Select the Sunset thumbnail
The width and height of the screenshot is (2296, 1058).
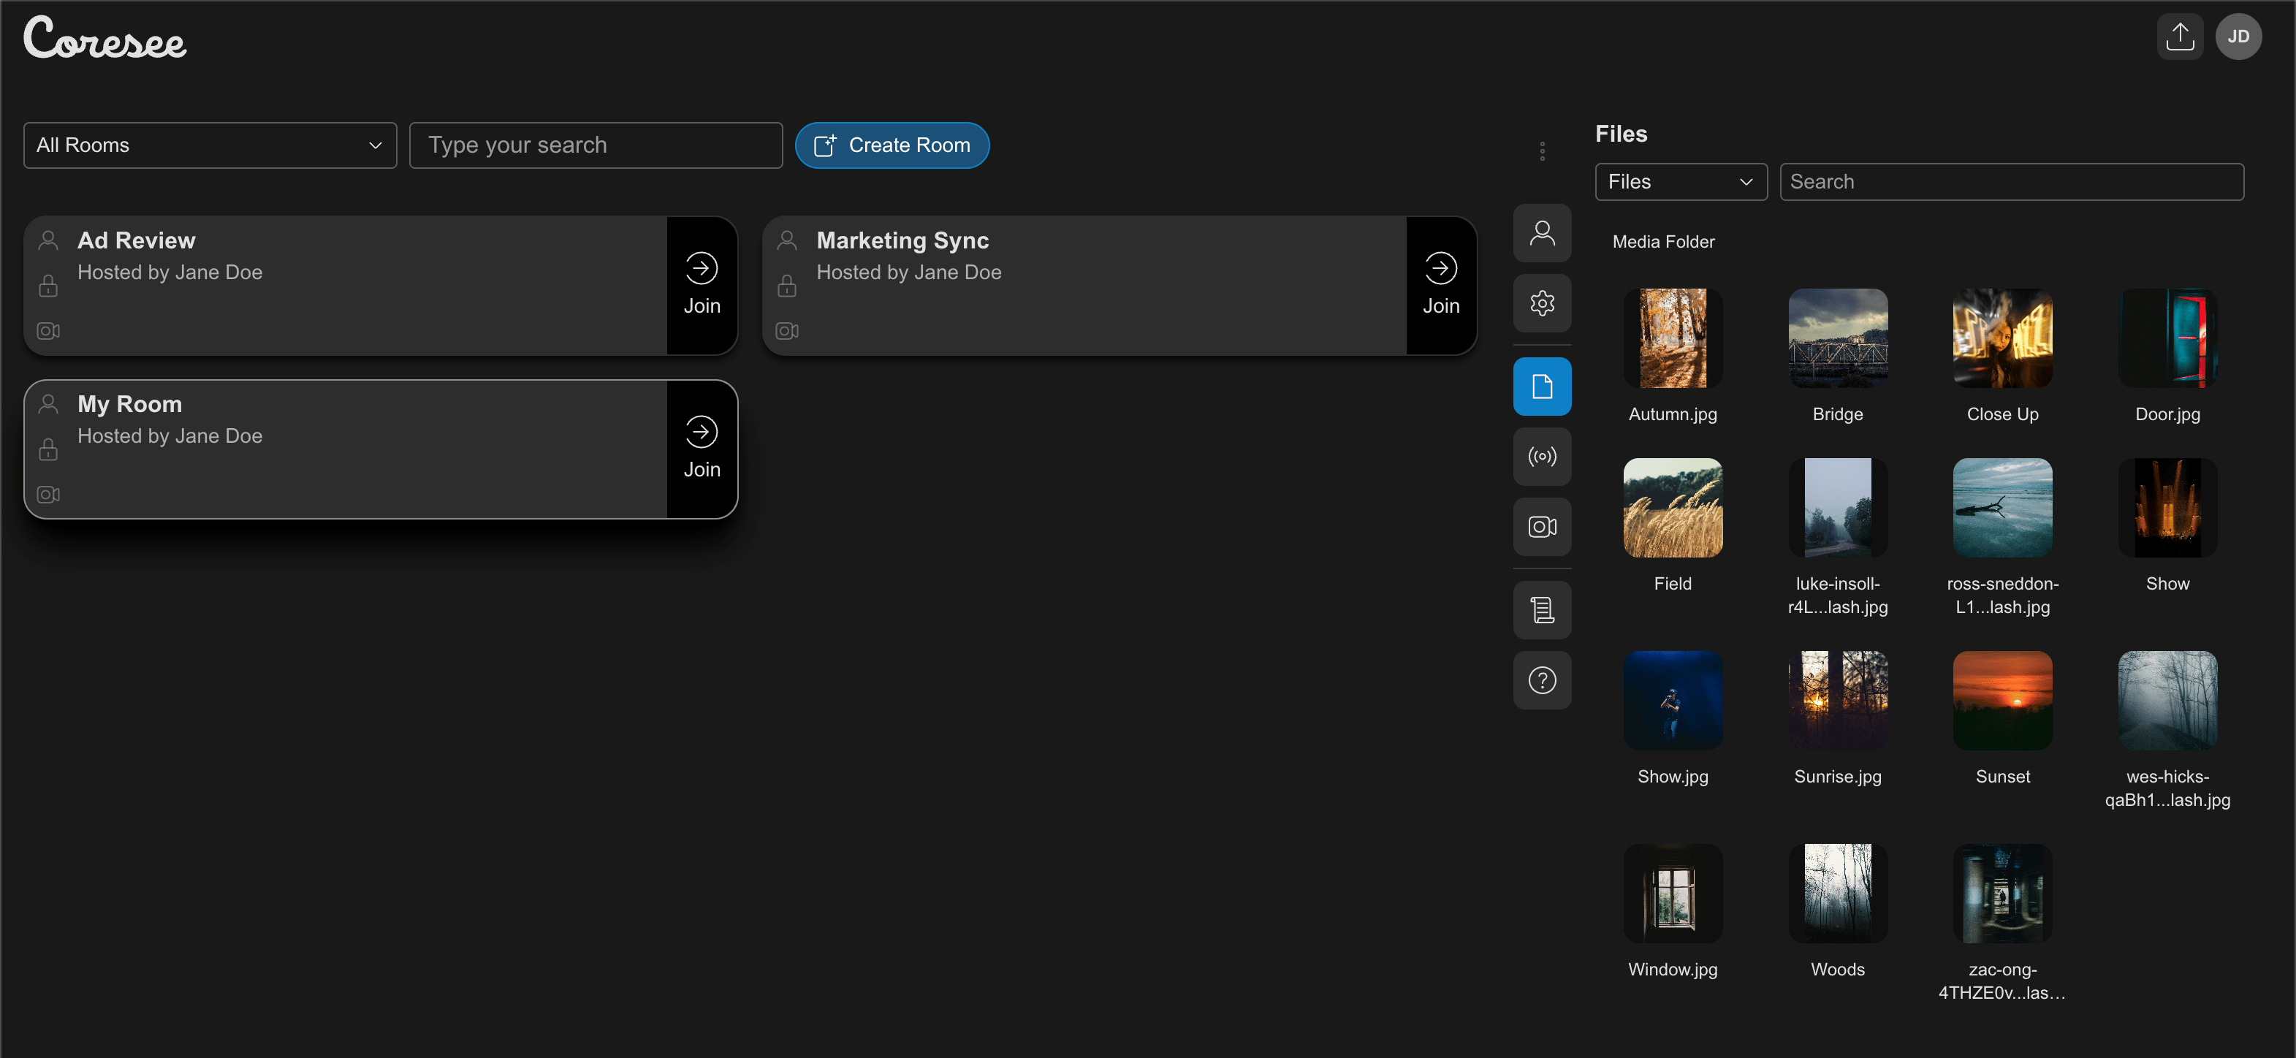click(x=2003, y=701)
